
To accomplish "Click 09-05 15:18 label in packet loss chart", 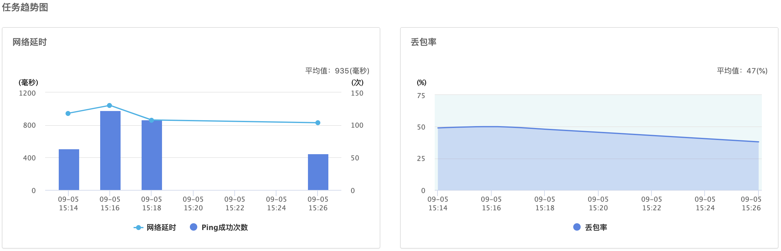I will (545, 204).
